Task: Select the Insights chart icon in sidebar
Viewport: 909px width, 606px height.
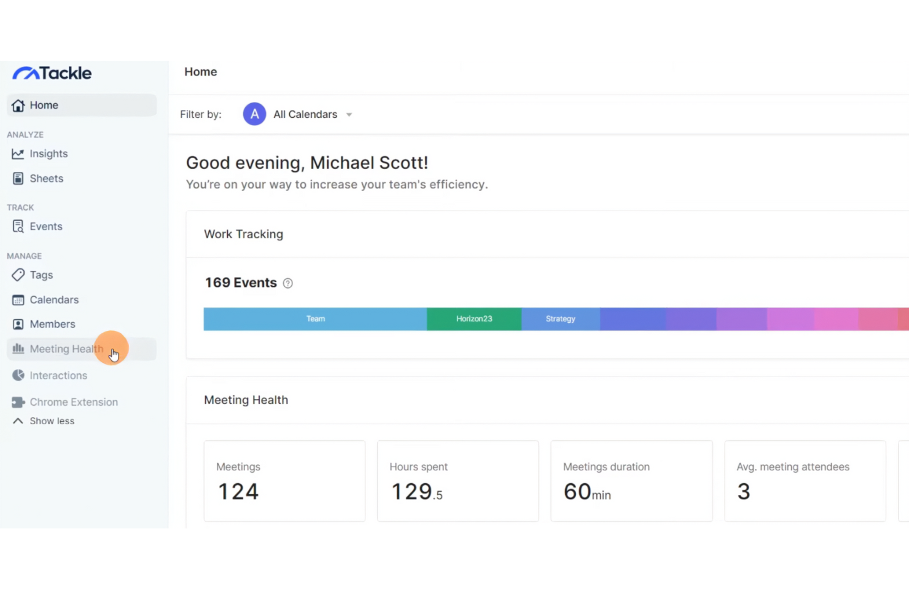Action: 18,153
